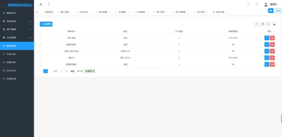Viewport: 282px width, 137px height.
Task: Go to the previous page using pagination arrow
Action: (41, 71)
